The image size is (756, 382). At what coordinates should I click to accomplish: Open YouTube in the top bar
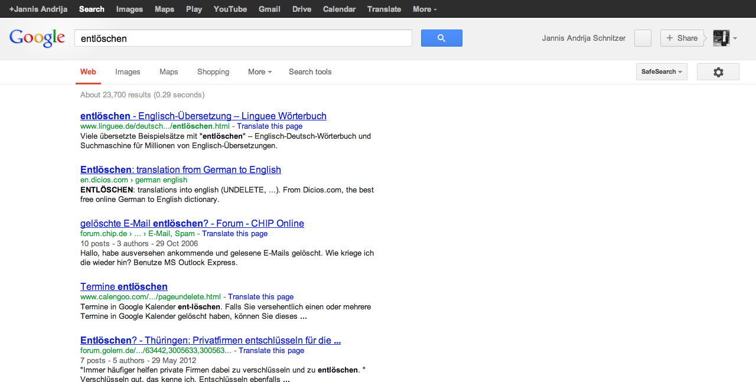pos(230,9)
